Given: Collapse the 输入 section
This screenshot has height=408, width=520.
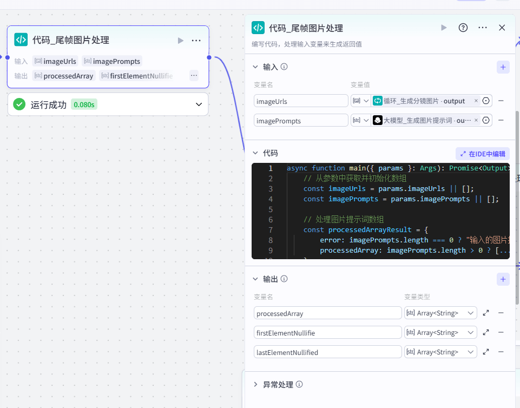Looking at the screenshot, I should click(256, 67).
